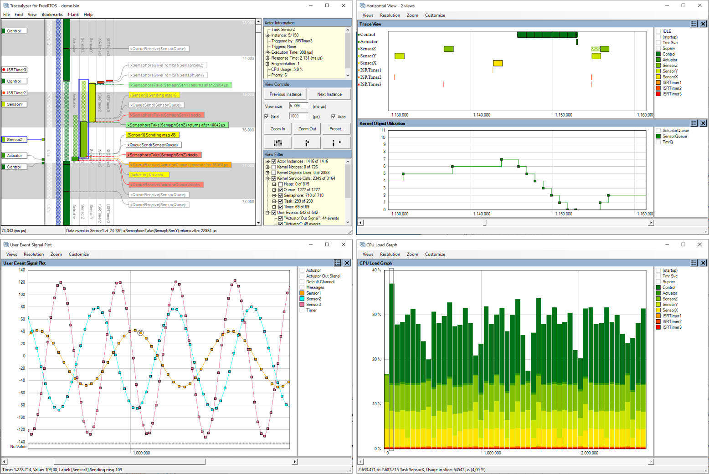Viewport: 709px width, 474px height.
Task: Click the full trace overview icon in View Controls
Action: [277, 143]
